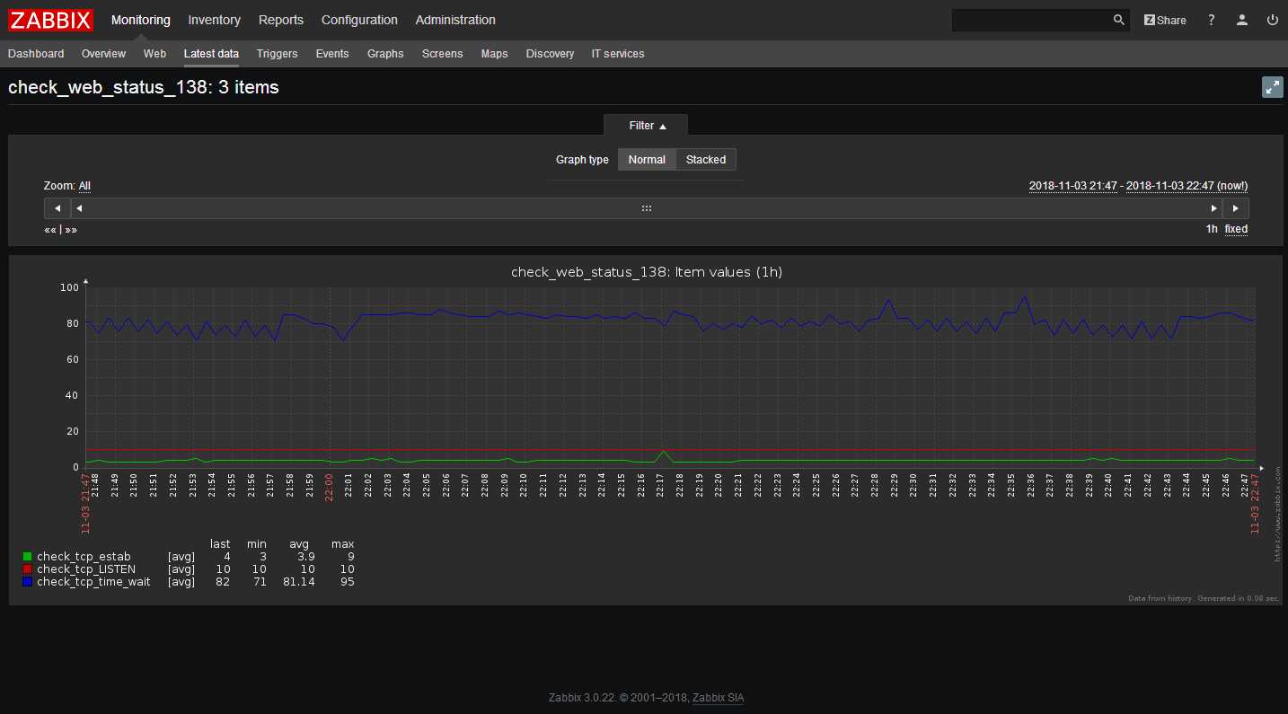1288x714 pixels.
Task: Go to the Maps tab
Action: tap(494, 54)
